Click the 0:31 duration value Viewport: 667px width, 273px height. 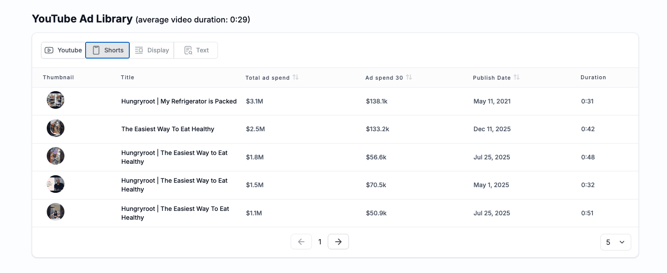(587, 101)
